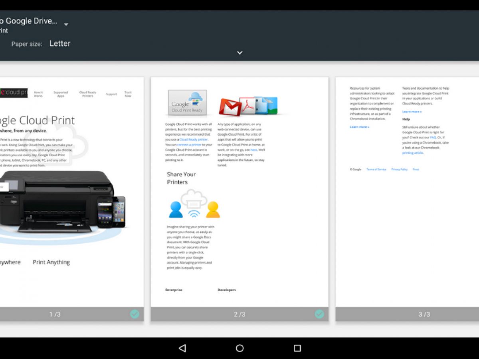Tap the Android back navigation button

(182, 348)
